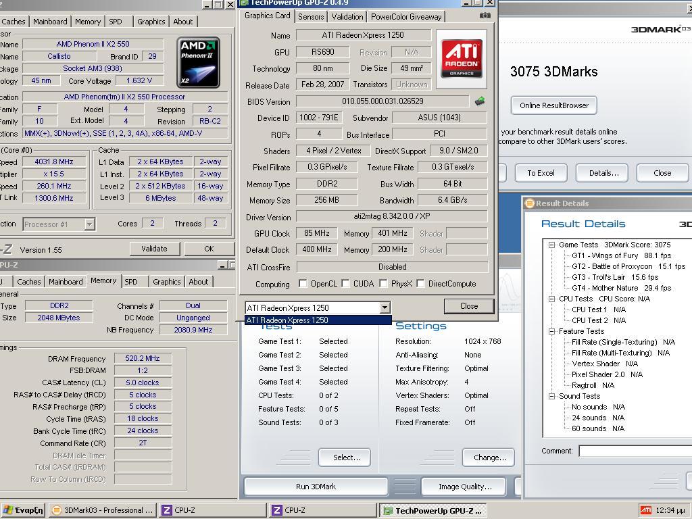The width and height of the screenshot is (692, 519).
Task: Select GT3 - Troll's Lair result
Action: coord(615,277)
